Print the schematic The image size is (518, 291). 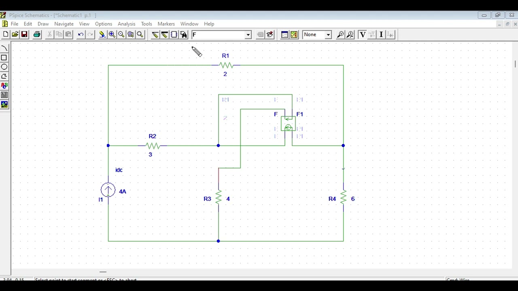click(x=37, y=35)
